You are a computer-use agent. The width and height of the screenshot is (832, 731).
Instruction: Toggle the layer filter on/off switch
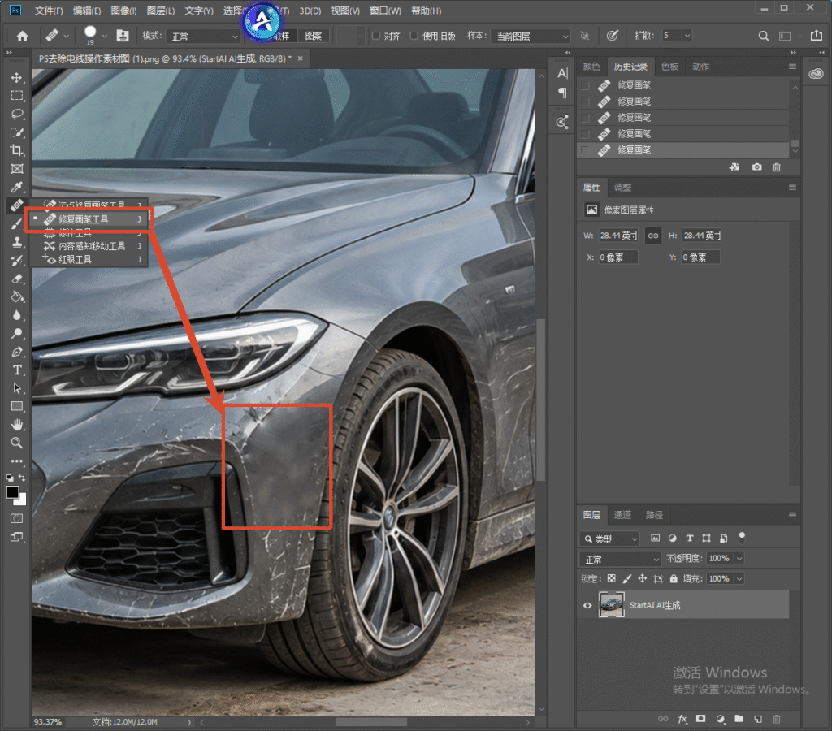tap(742, 538)
